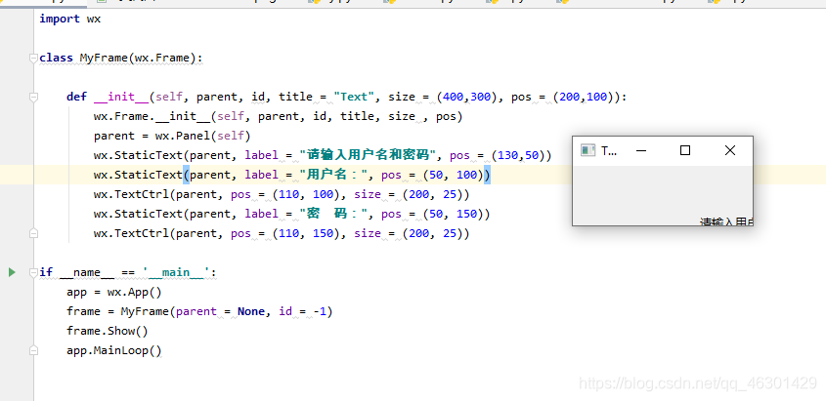Click the 'app.MainLoop()' line
This screenshot has width=826, height=401.
click(x=114, y=350)
